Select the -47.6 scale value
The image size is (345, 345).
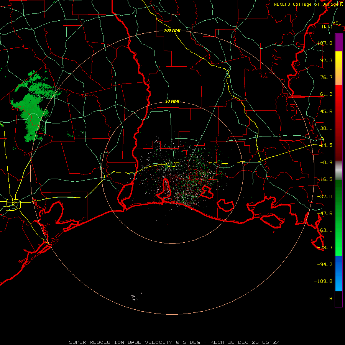pyautogui.click(x=325, y=214)
